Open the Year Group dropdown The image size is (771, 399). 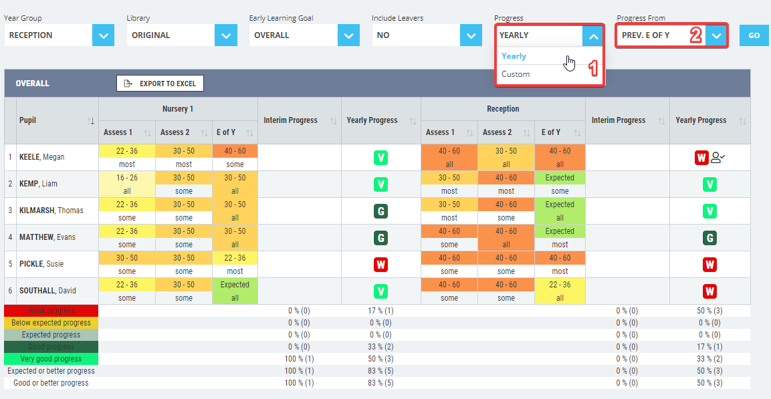(x=103, y=35)
